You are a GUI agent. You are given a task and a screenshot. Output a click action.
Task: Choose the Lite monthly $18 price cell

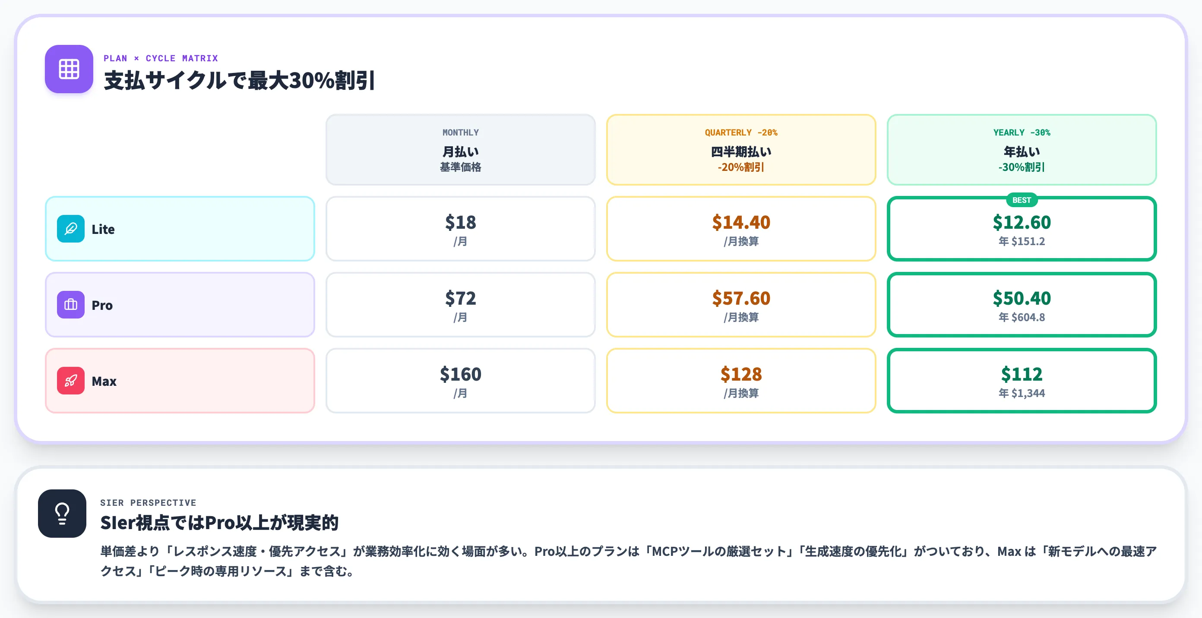click(x=461, y=229)
